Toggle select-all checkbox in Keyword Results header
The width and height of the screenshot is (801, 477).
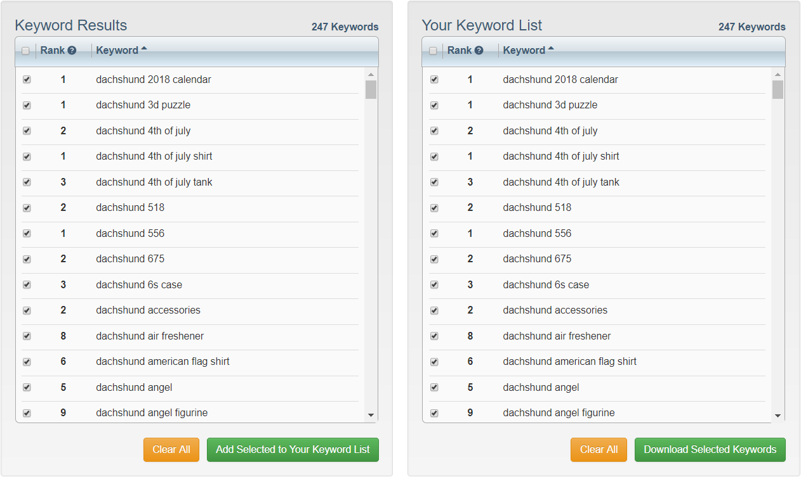[x=26, y=51]
